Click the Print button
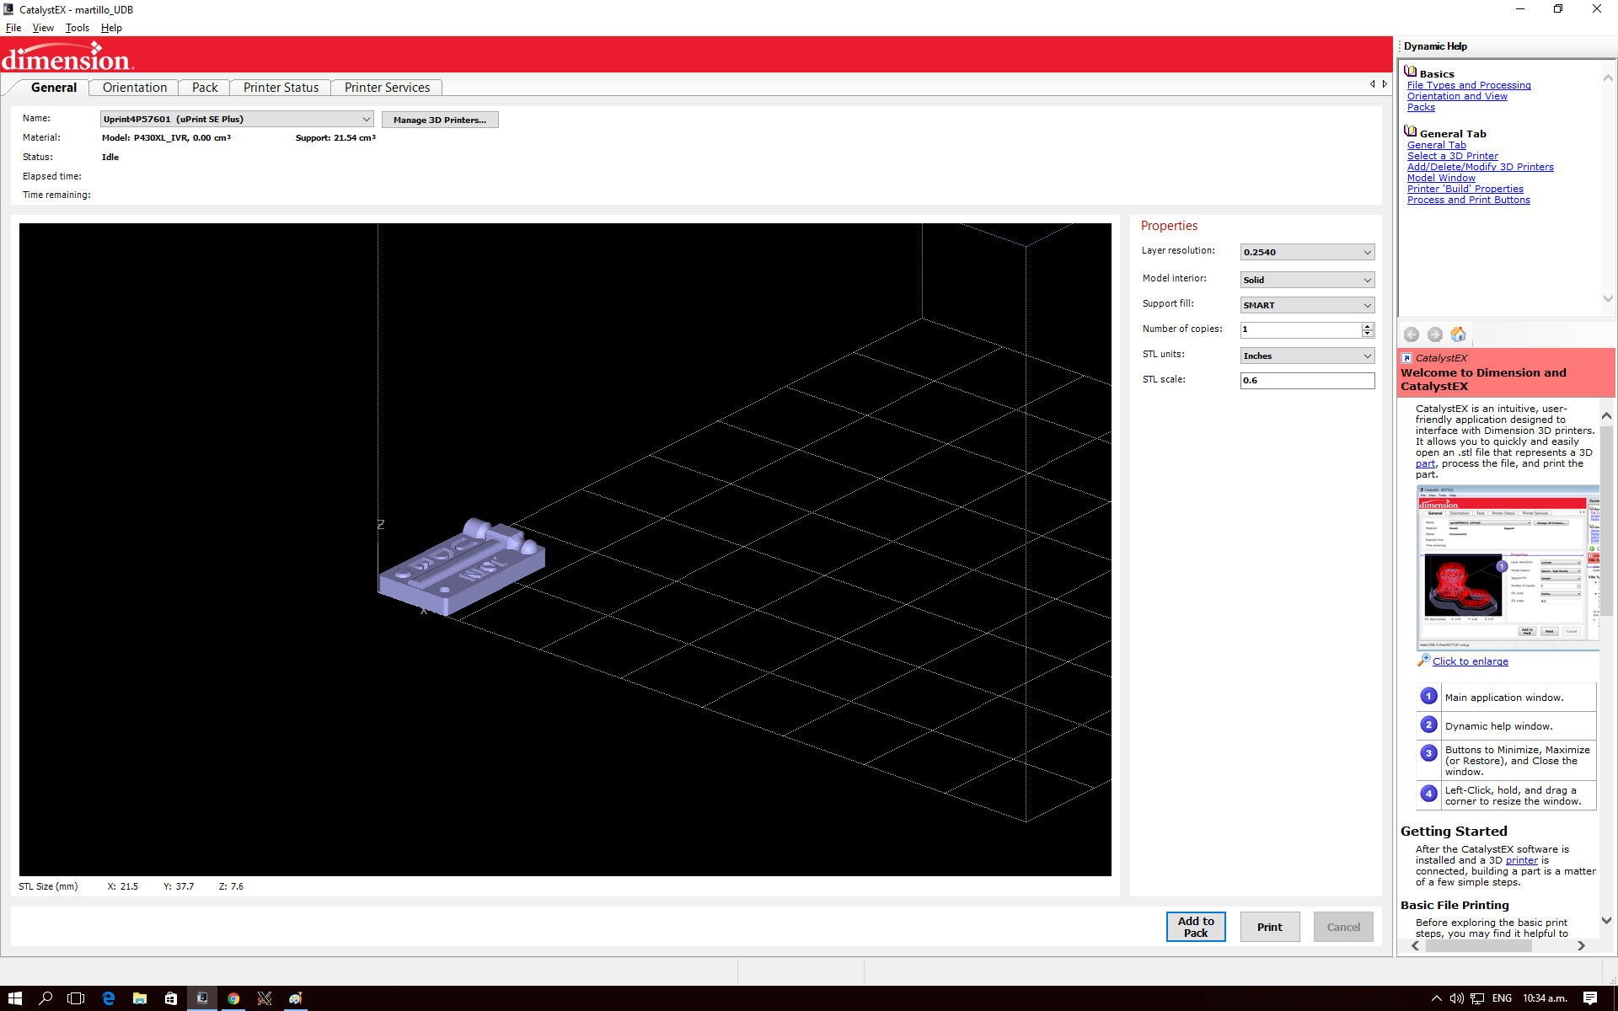Image resolution: width=1618 pixels, height=1011 pixels. point(1270,927)
